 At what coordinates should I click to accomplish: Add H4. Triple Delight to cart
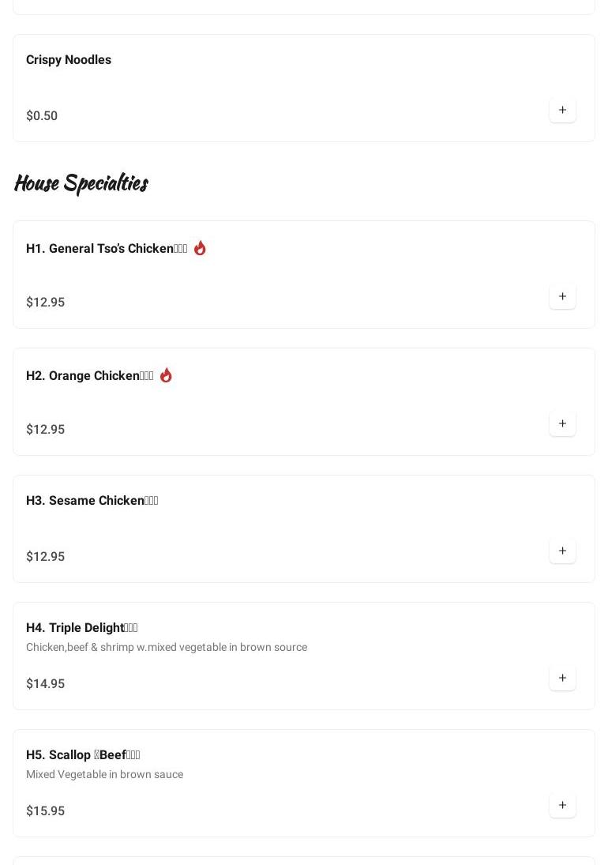point(562,679)
